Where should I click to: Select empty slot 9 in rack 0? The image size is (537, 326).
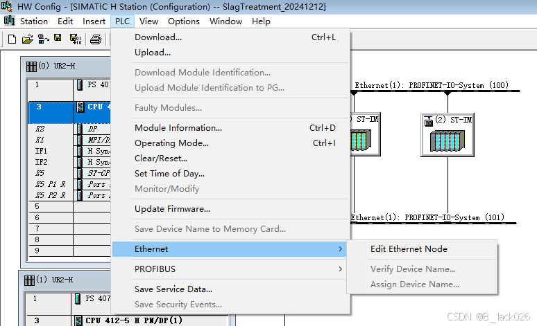(69, 251)
